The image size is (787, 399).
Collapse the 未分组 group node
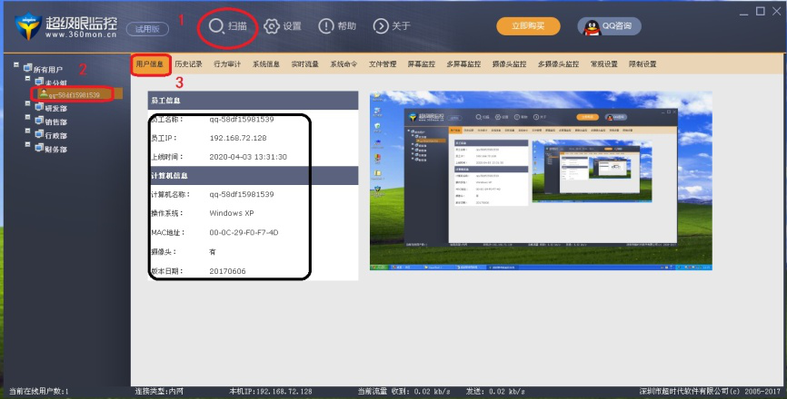point(27,79)
